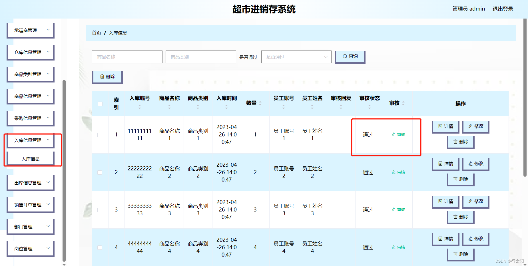Screen dimensions: 528x266
Task: Expand 部门管理 sidebar menu
Action: tap(31, 227)
